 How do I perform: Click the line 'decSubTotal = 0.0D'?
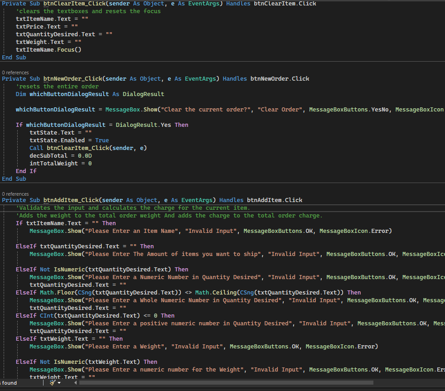pyautogui.click(x=61, y=156)
